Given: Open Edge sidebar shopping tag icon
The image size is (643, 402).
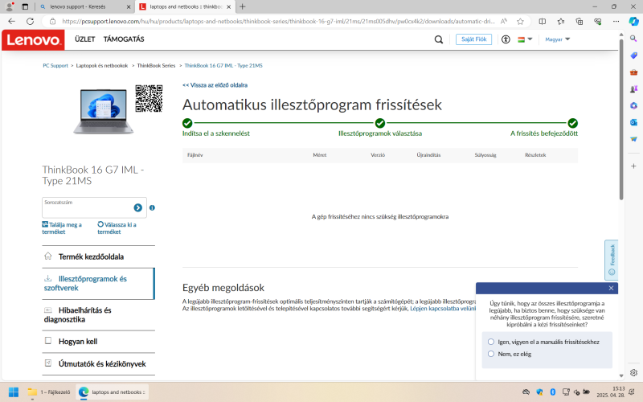Looking at the screenshot, I should pyautogui.click(x=633, y=55).
